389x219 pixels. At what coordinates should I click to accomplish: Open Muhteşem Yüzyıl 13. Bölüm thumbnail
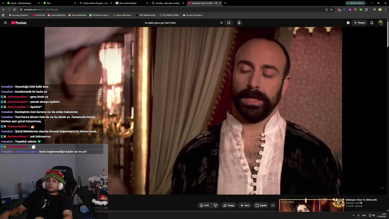tap(312, 205)
